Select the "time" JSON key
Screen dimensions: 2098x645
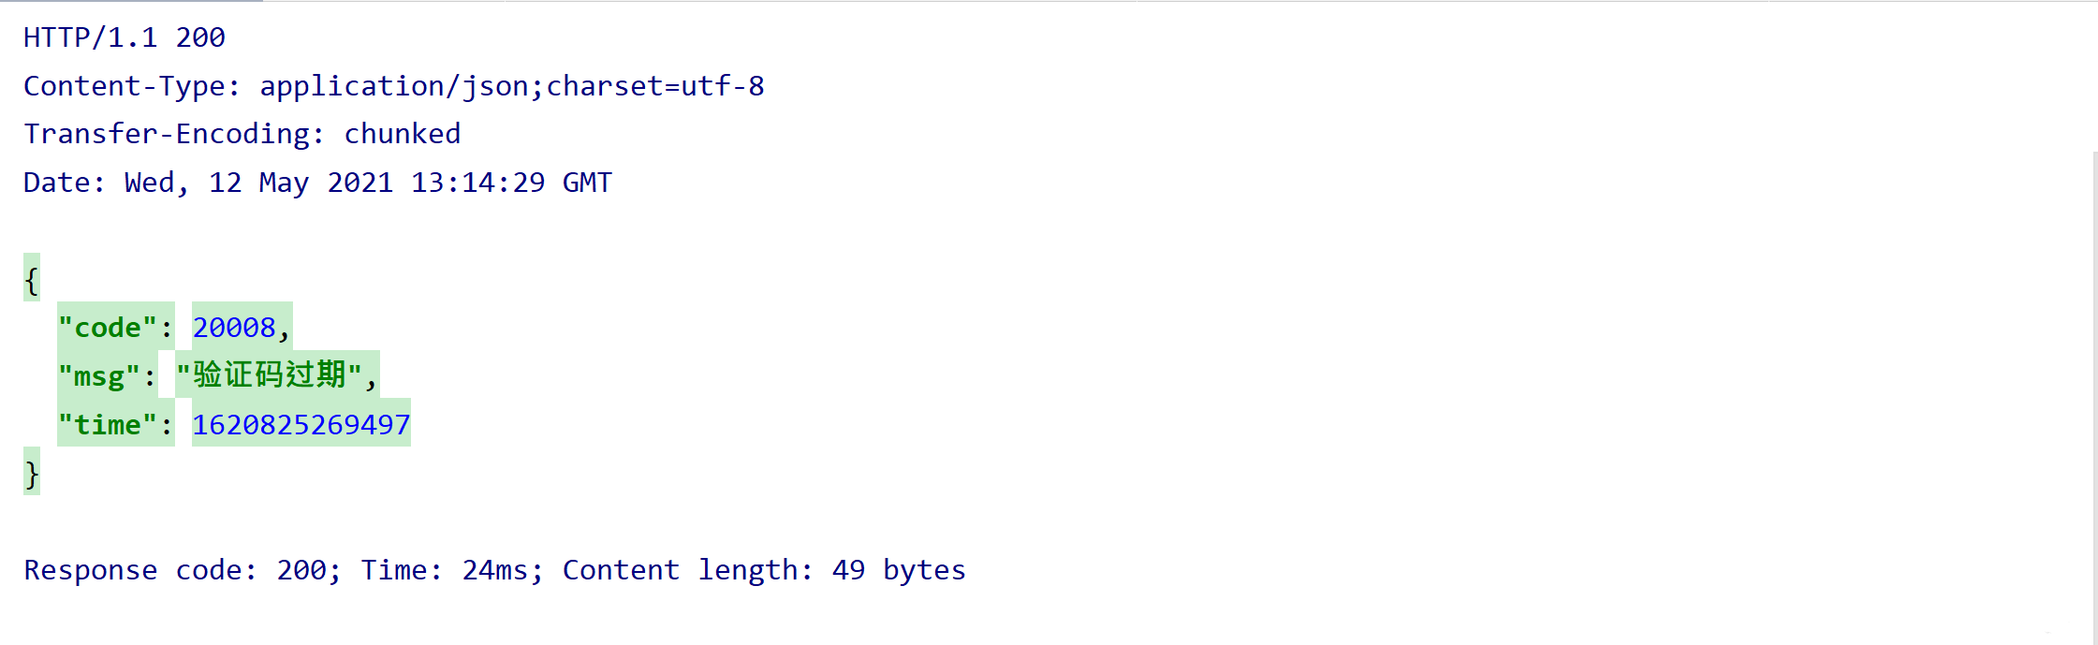108,425
